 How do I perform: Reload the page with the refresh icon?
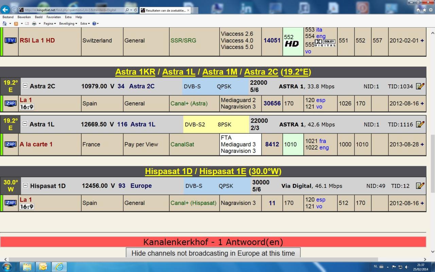coord(136,10)
